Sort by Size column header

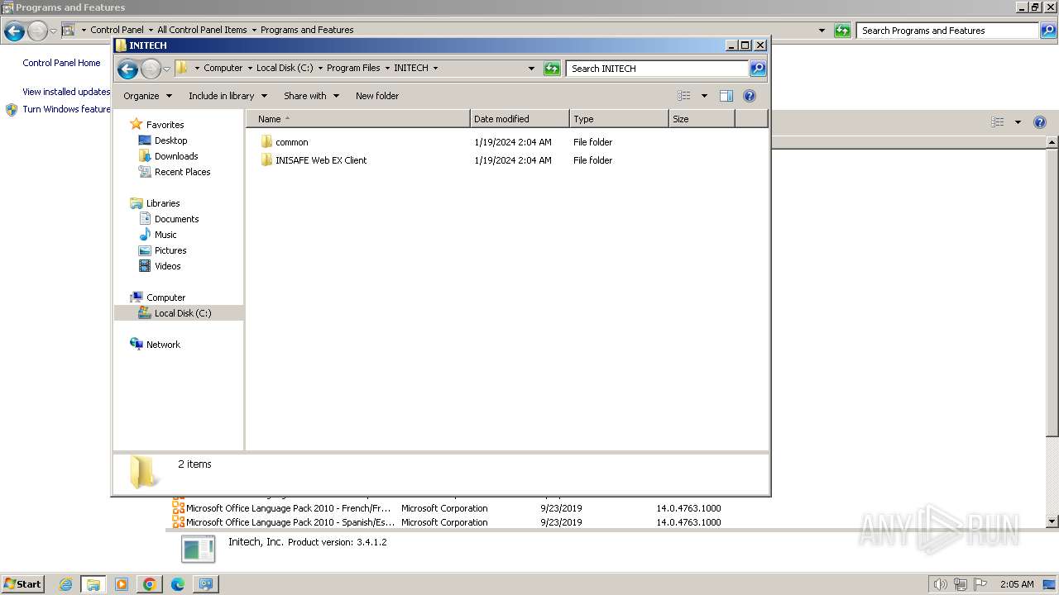[702, 119]
